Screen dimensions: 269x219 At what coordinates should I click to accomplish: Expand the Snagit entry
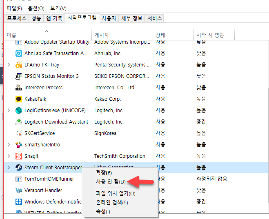[x=9, y=156]
